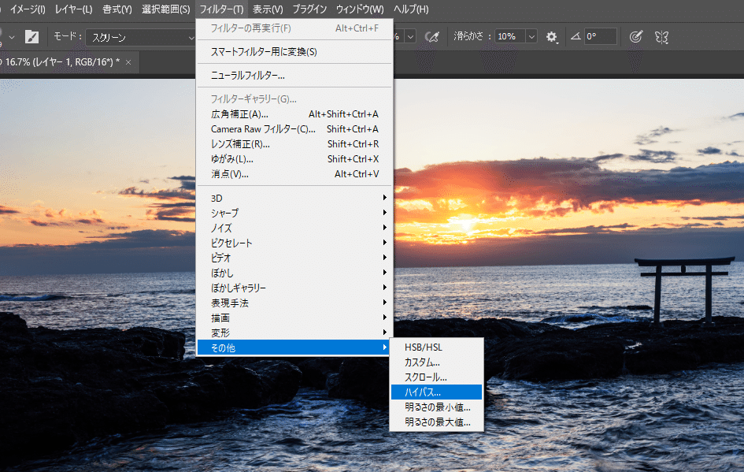Close the フィルター(T) menu
This screenshot has height=472, width=744.
[221, 9]
